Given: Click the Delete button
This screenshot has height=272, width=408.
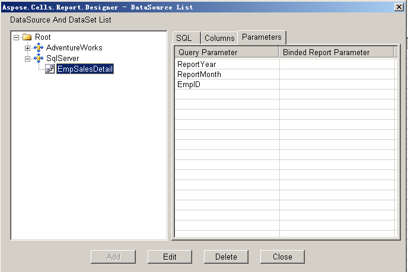Looking at the screenshot, I should click(x=226, y=257).
